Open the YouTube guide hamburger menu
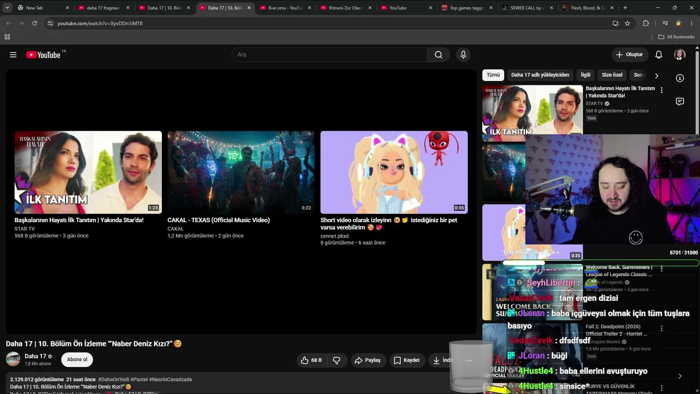Image resolution: width=700 pixels, height=394 pixels. pyautogui.click(x=13, y=55)
